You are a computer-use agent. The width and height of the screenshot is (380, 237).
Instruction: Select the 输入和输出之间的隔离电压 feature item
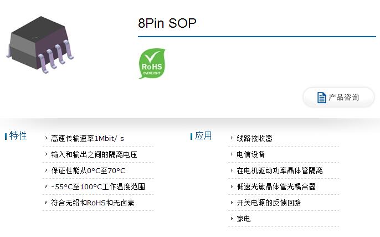[x=94, y=154]
